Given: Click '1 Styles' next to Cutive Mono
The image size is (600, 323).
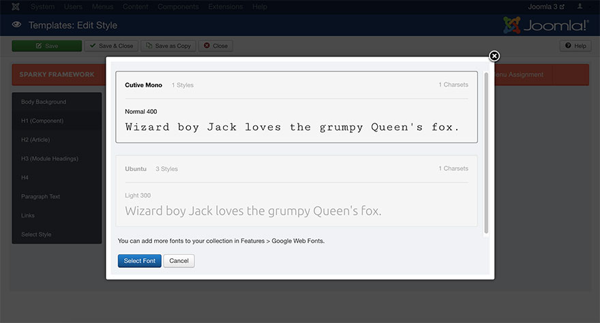Looking at the screenshot, I should (x=183, y=85).
